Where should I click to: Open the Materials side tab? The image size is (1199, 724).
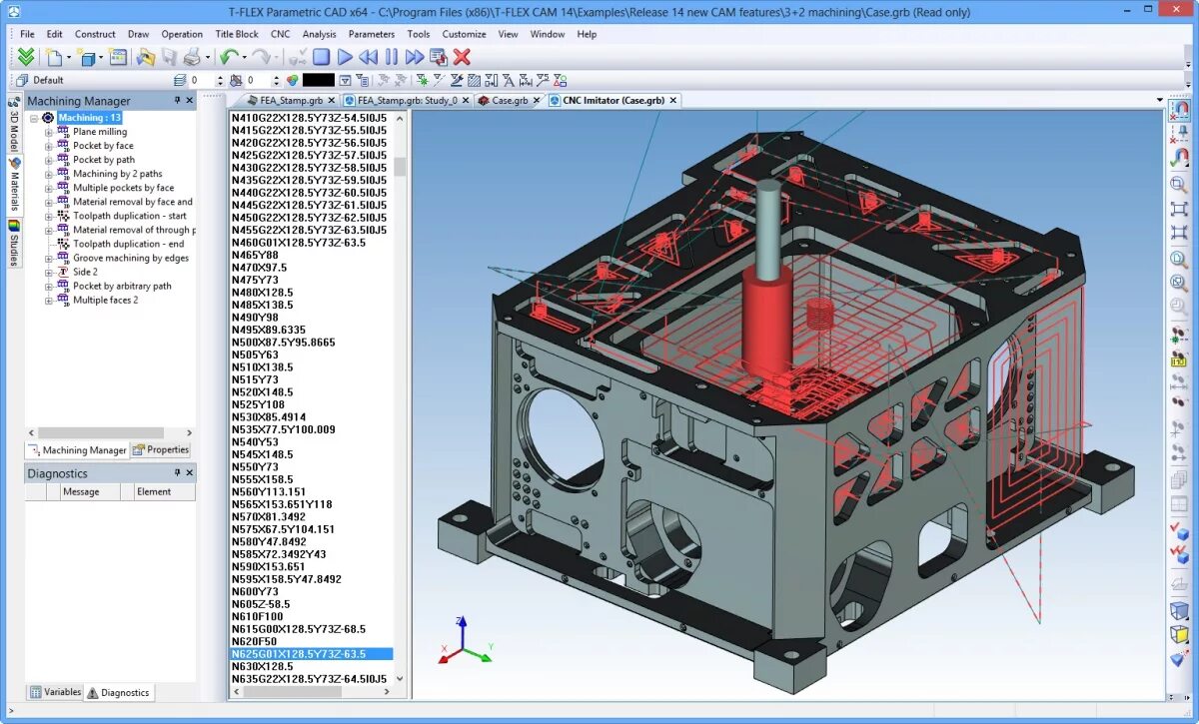pyautogui.click(x=14, y=185)
